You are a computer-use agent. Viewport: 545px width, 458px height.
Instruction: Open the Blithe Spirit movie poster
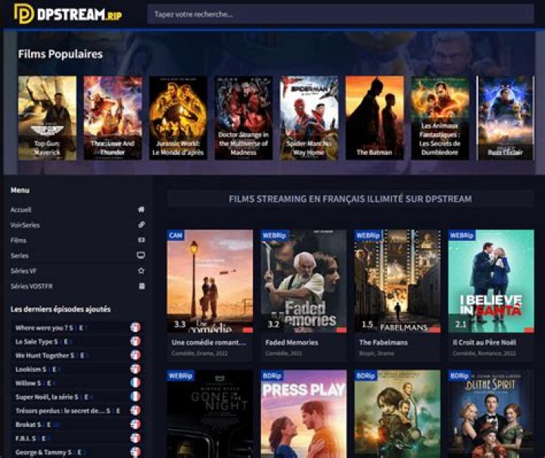pyautogui.click(x=491, y=414)
